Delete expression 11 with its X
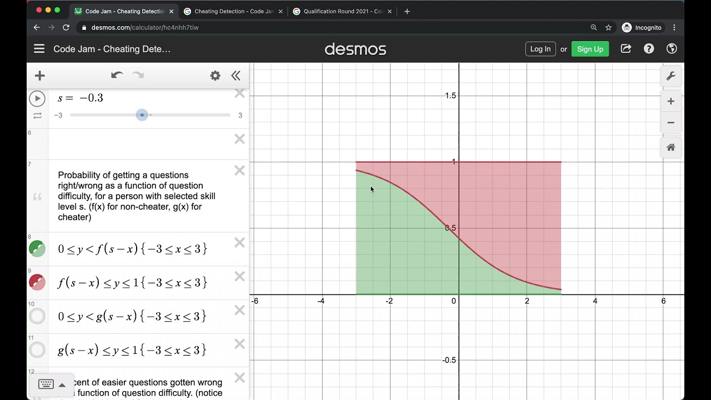Image resolution: width=711 pixels, height=400 pixels. click(239, 344)
